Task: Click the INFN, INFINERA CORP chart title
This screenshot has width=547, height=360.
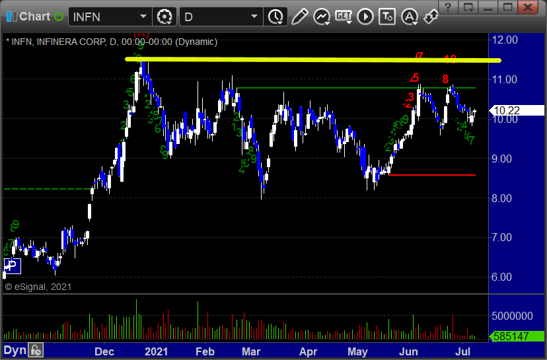Action: tap(112, 42)
